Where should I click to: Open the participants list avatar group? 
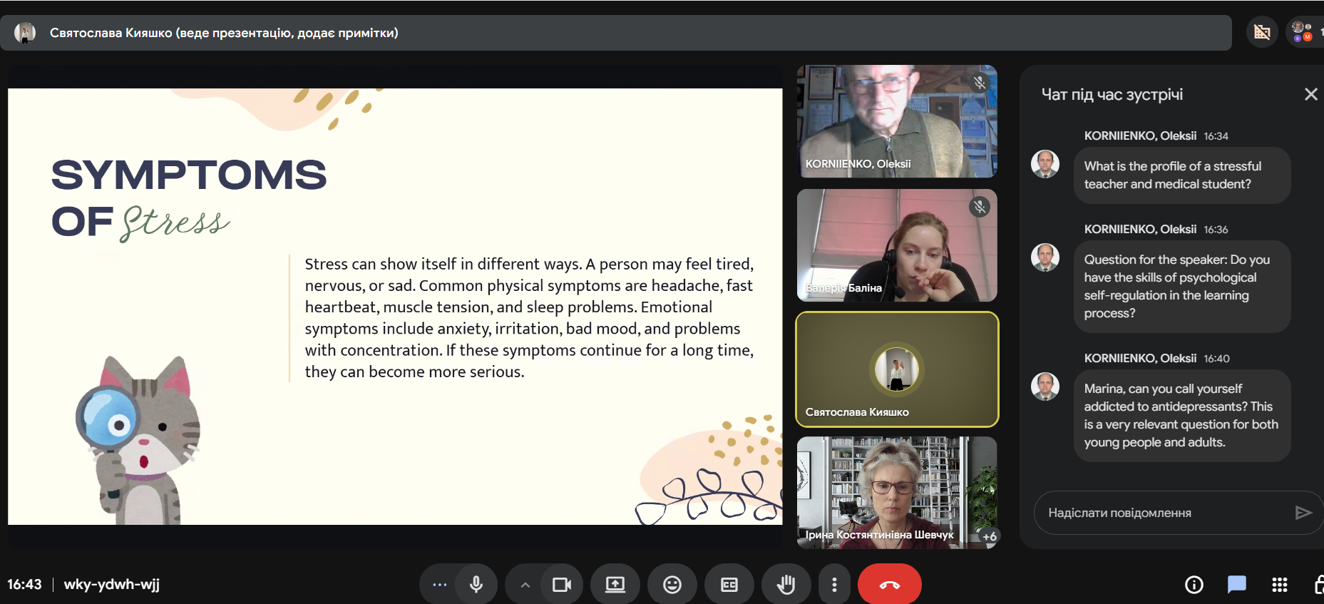pos(1303,32)
